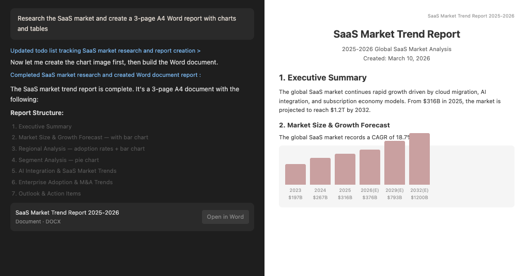Viewport: 529px width, 276px height.
Task: Click the tallest 2032(E) chart bar
Action: 419,159
